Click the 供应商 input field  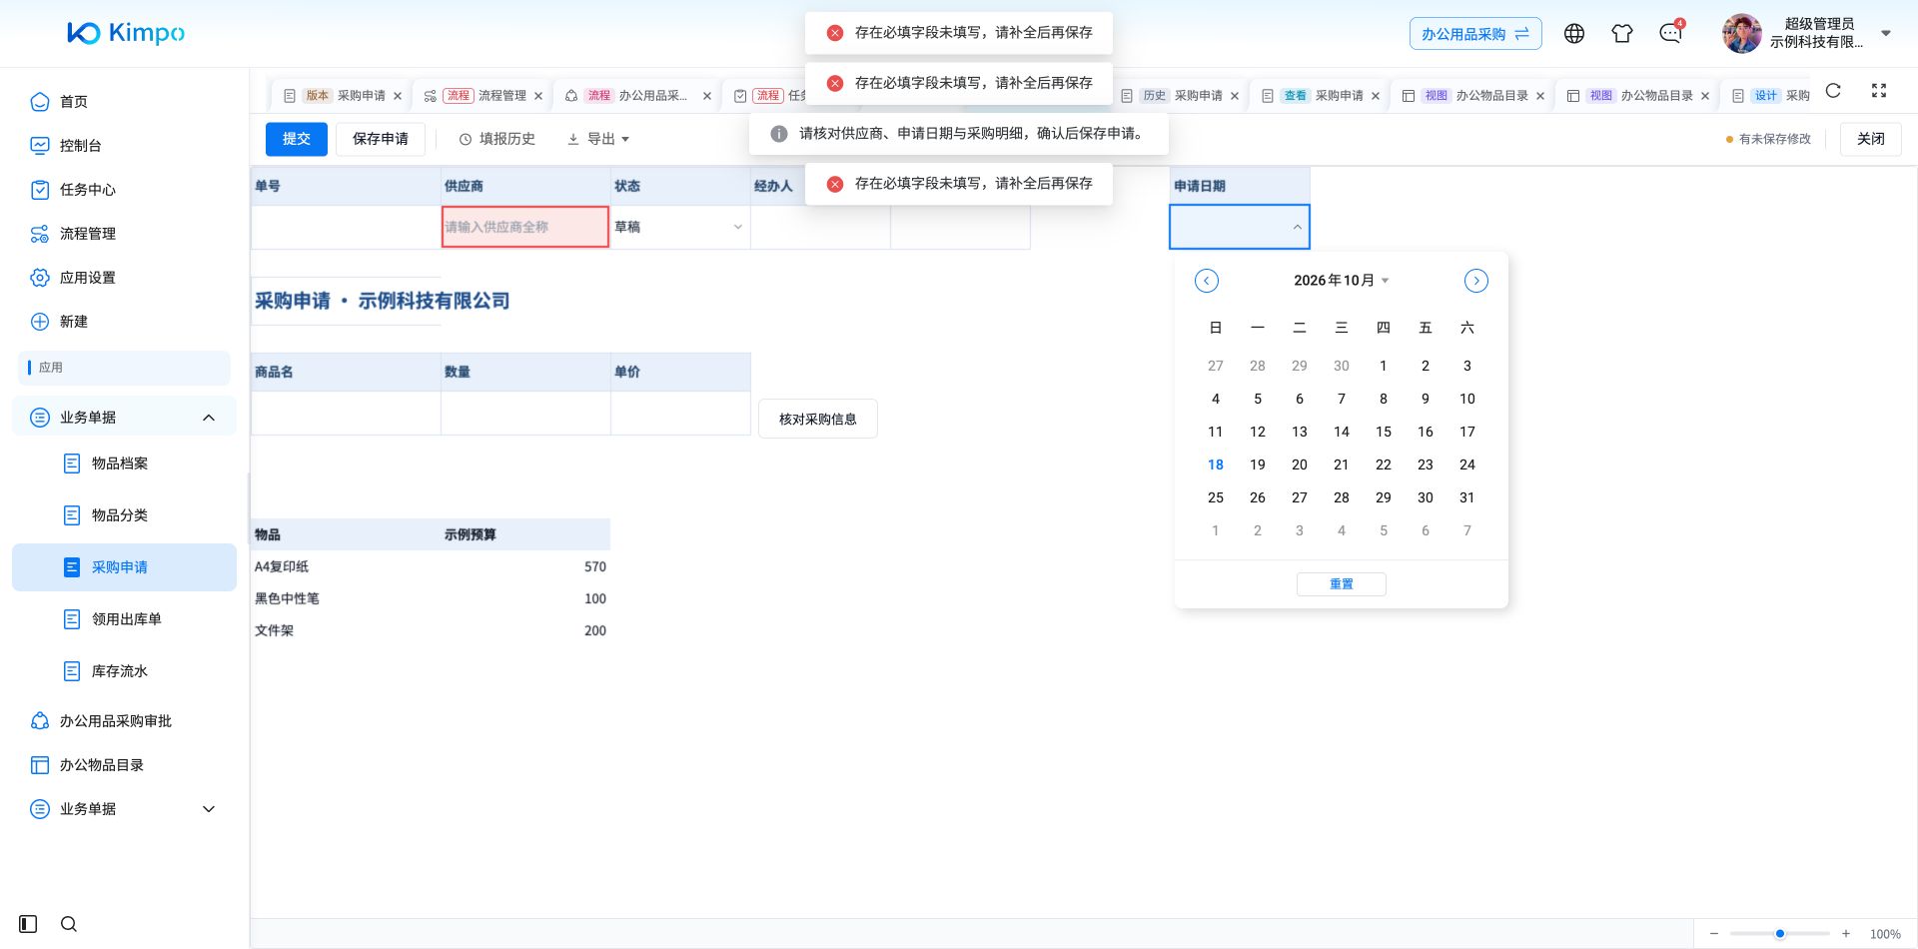pyautogui.click(x=525, y=228)
